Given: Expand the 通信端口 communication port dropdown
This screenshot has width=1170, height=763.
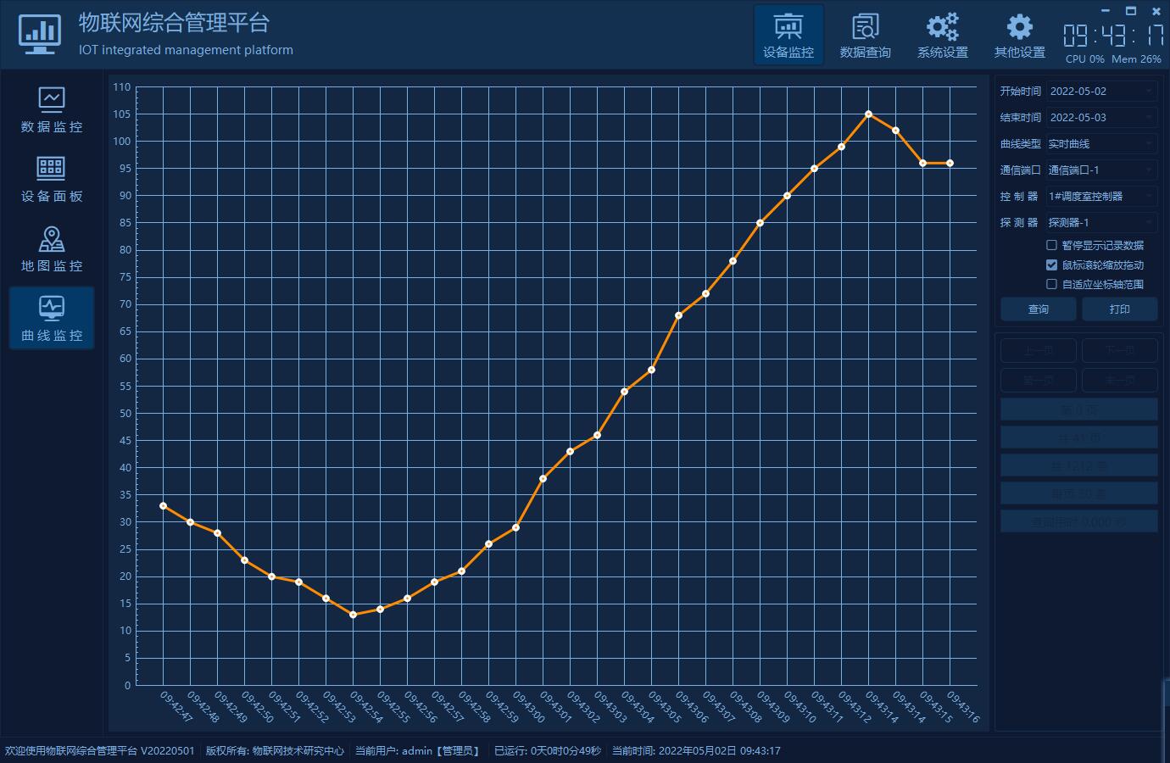Looking at the screenshot, I should (x=1101, y=170).
